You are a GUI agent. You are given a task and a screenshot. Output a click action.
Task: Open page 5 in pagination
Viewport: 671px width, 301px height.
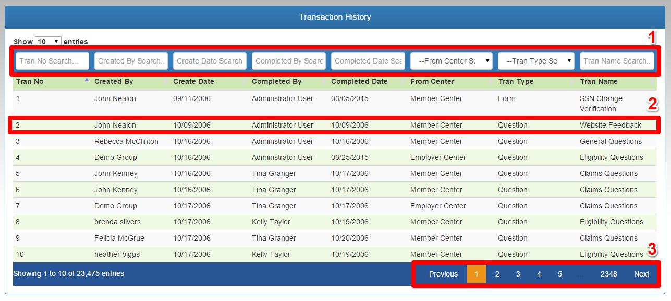(560, 274)
